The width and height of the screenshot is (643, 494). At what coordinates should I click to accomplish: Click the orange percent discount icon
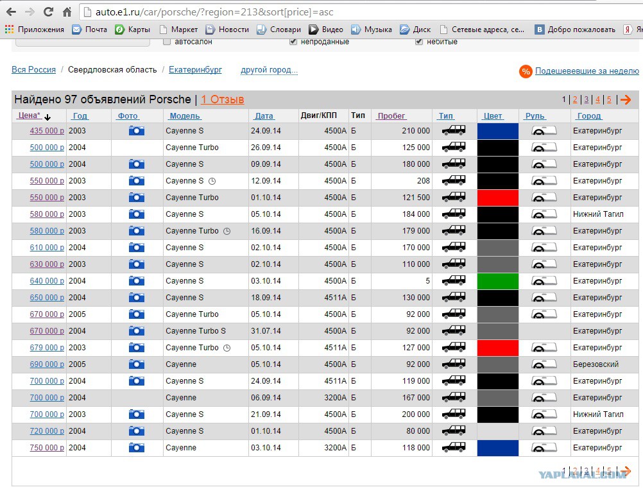click(x=526, y=71)
